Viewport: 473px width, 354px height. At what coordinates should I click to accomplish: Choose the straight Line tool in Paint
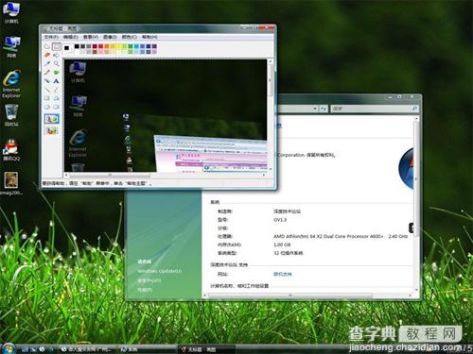47,90
